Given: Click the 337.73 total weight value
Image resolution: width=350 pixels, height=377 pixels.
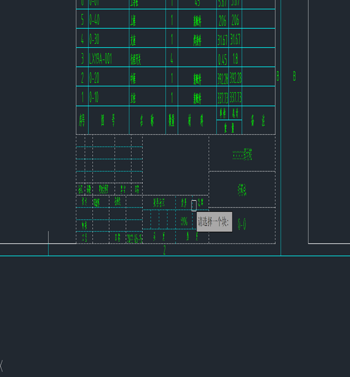Looking at the screenshot, I should (236, 98).
